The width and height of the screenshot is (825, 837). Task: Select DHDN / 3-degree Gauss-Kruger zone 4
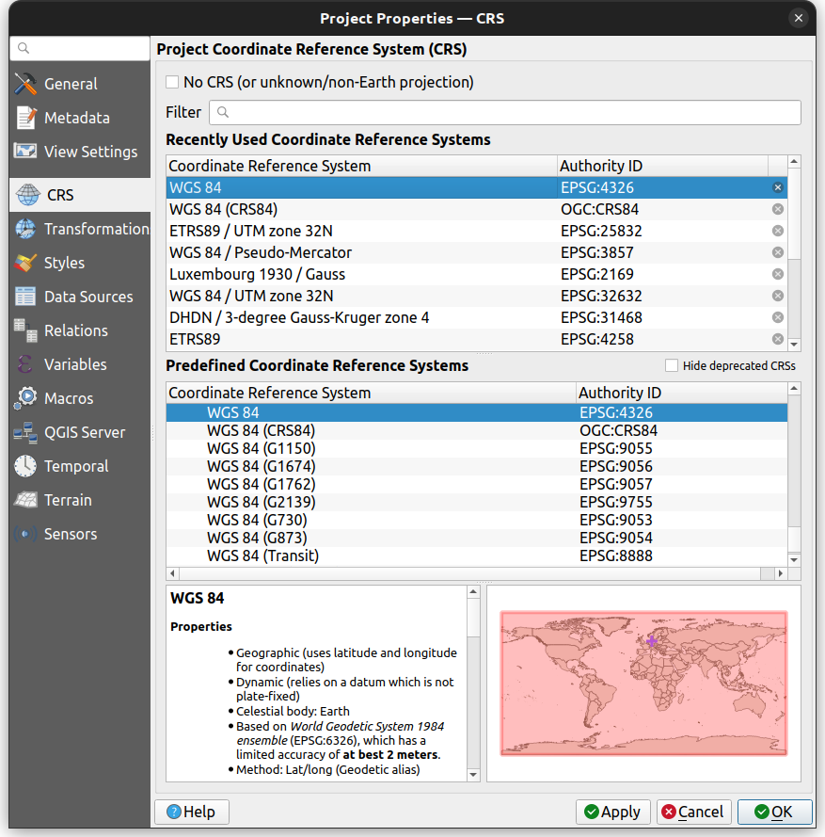click(x=476, y=317)
